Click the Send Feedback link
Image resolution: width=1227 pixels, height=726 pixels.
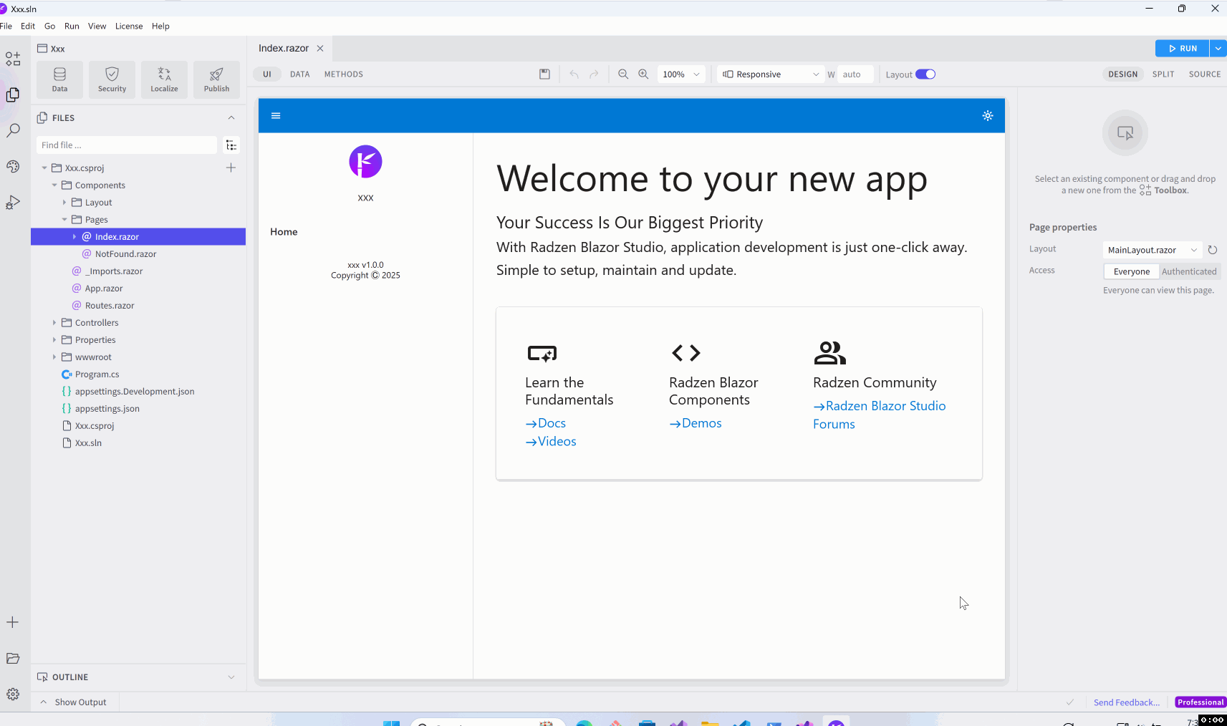[x=1126, y=702]
